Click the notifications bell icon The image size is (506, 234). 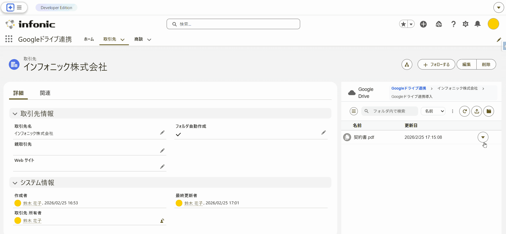tap(477, 24)
